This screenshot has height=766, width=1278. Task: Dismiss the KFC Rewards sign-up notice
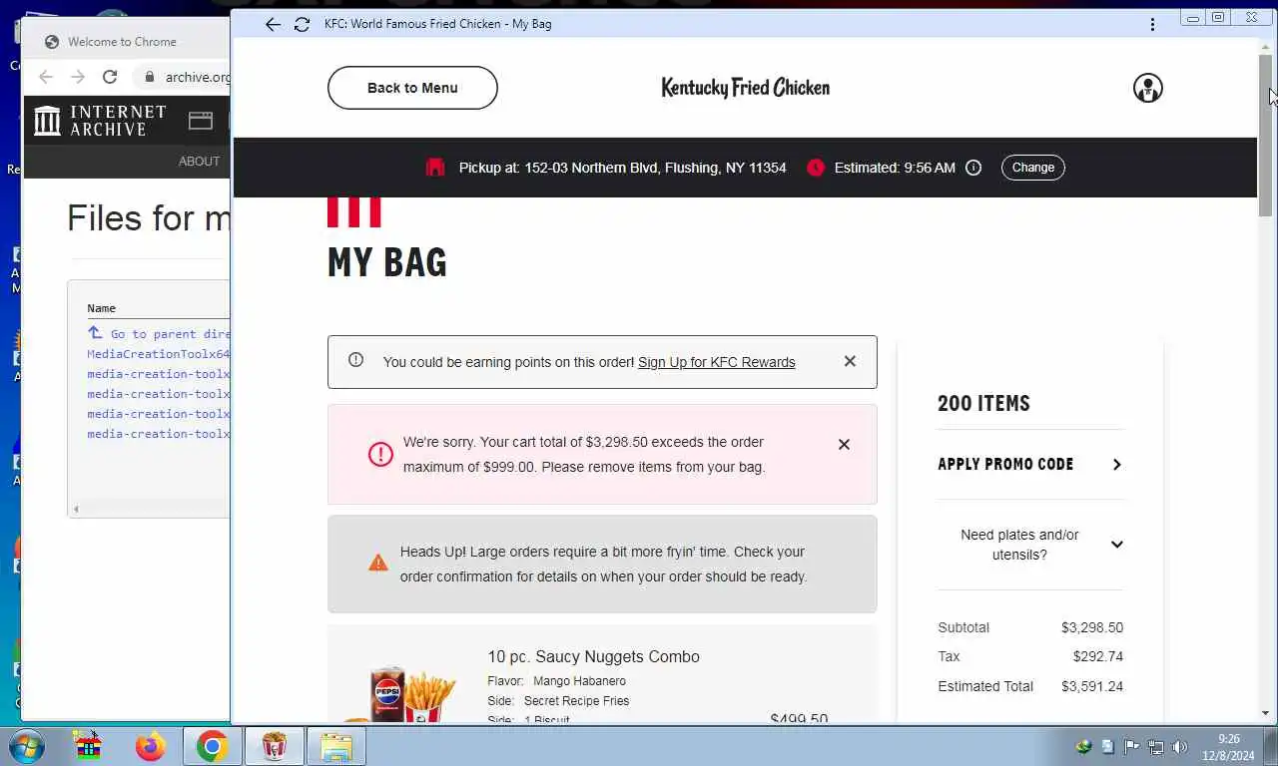(850, 361)
